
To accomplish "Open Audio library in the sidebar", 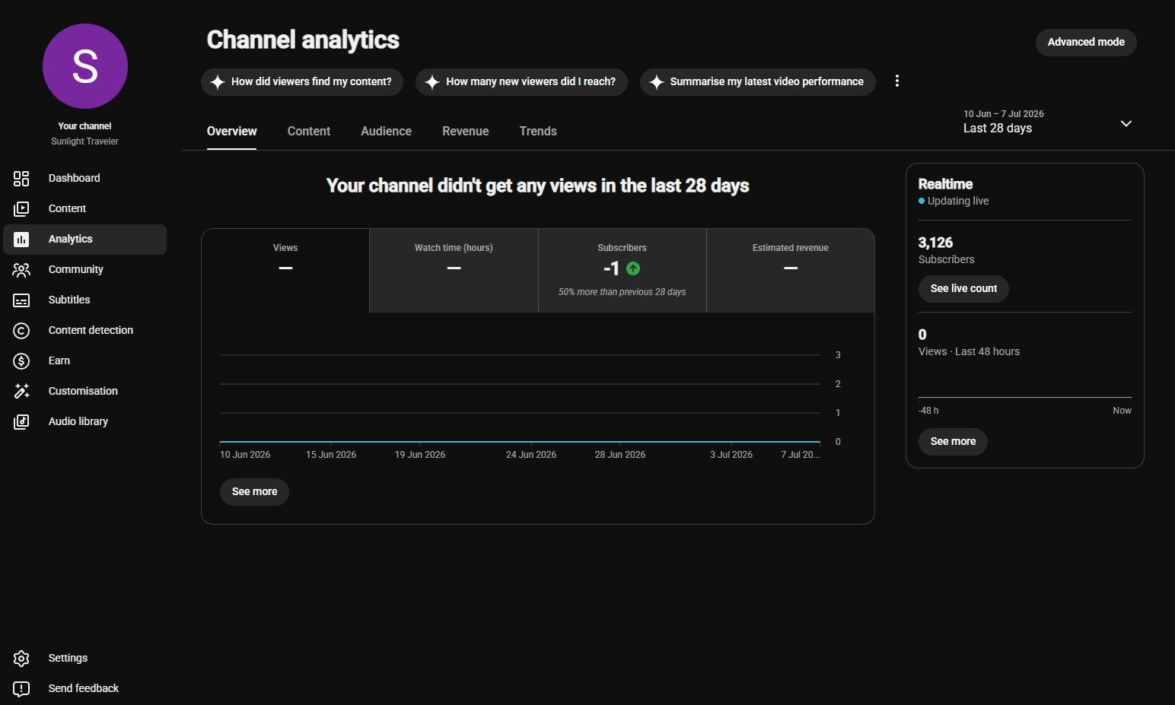I will click(x=84, y=421).
